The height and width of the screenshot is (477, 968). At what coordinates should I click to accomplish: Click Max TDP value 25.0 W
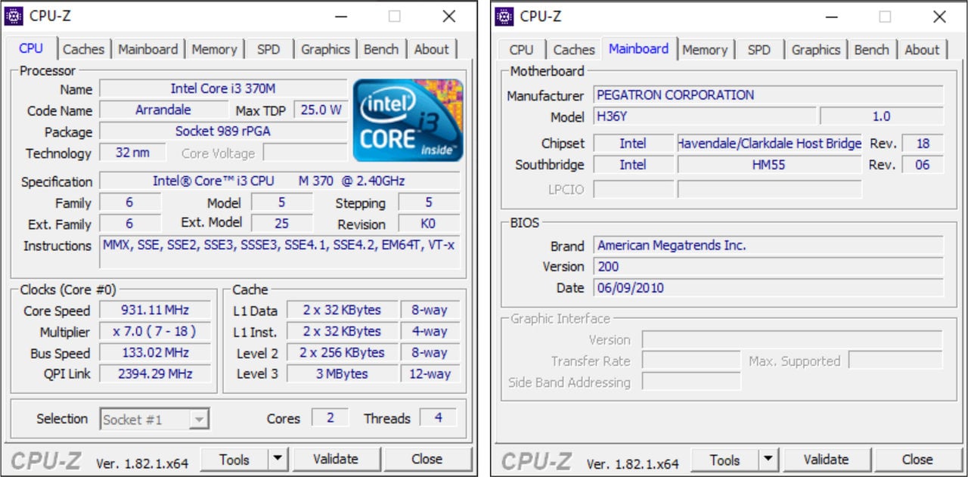tap(321, 110)
